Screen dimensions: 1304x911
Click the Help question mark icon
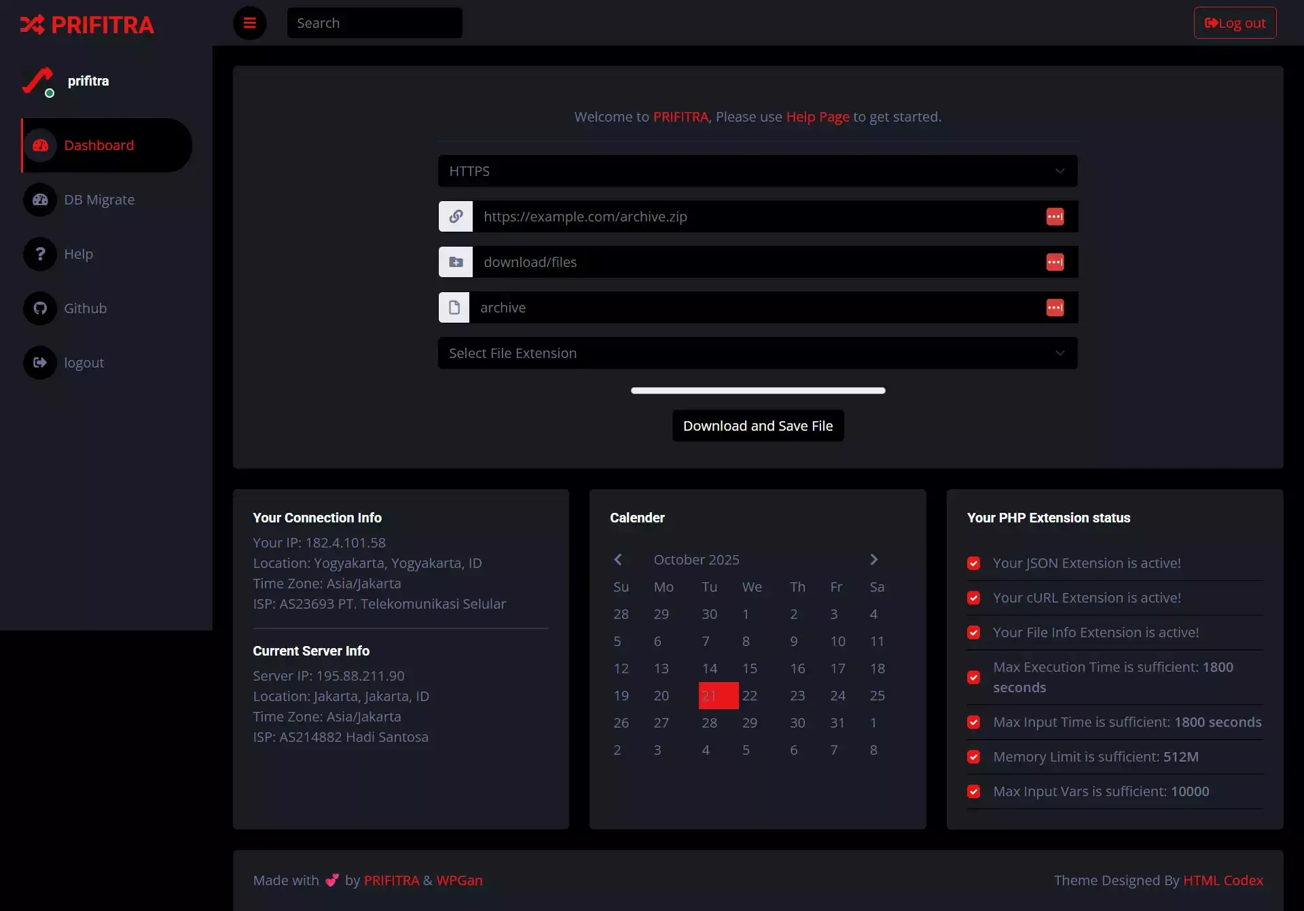(40, 254)
